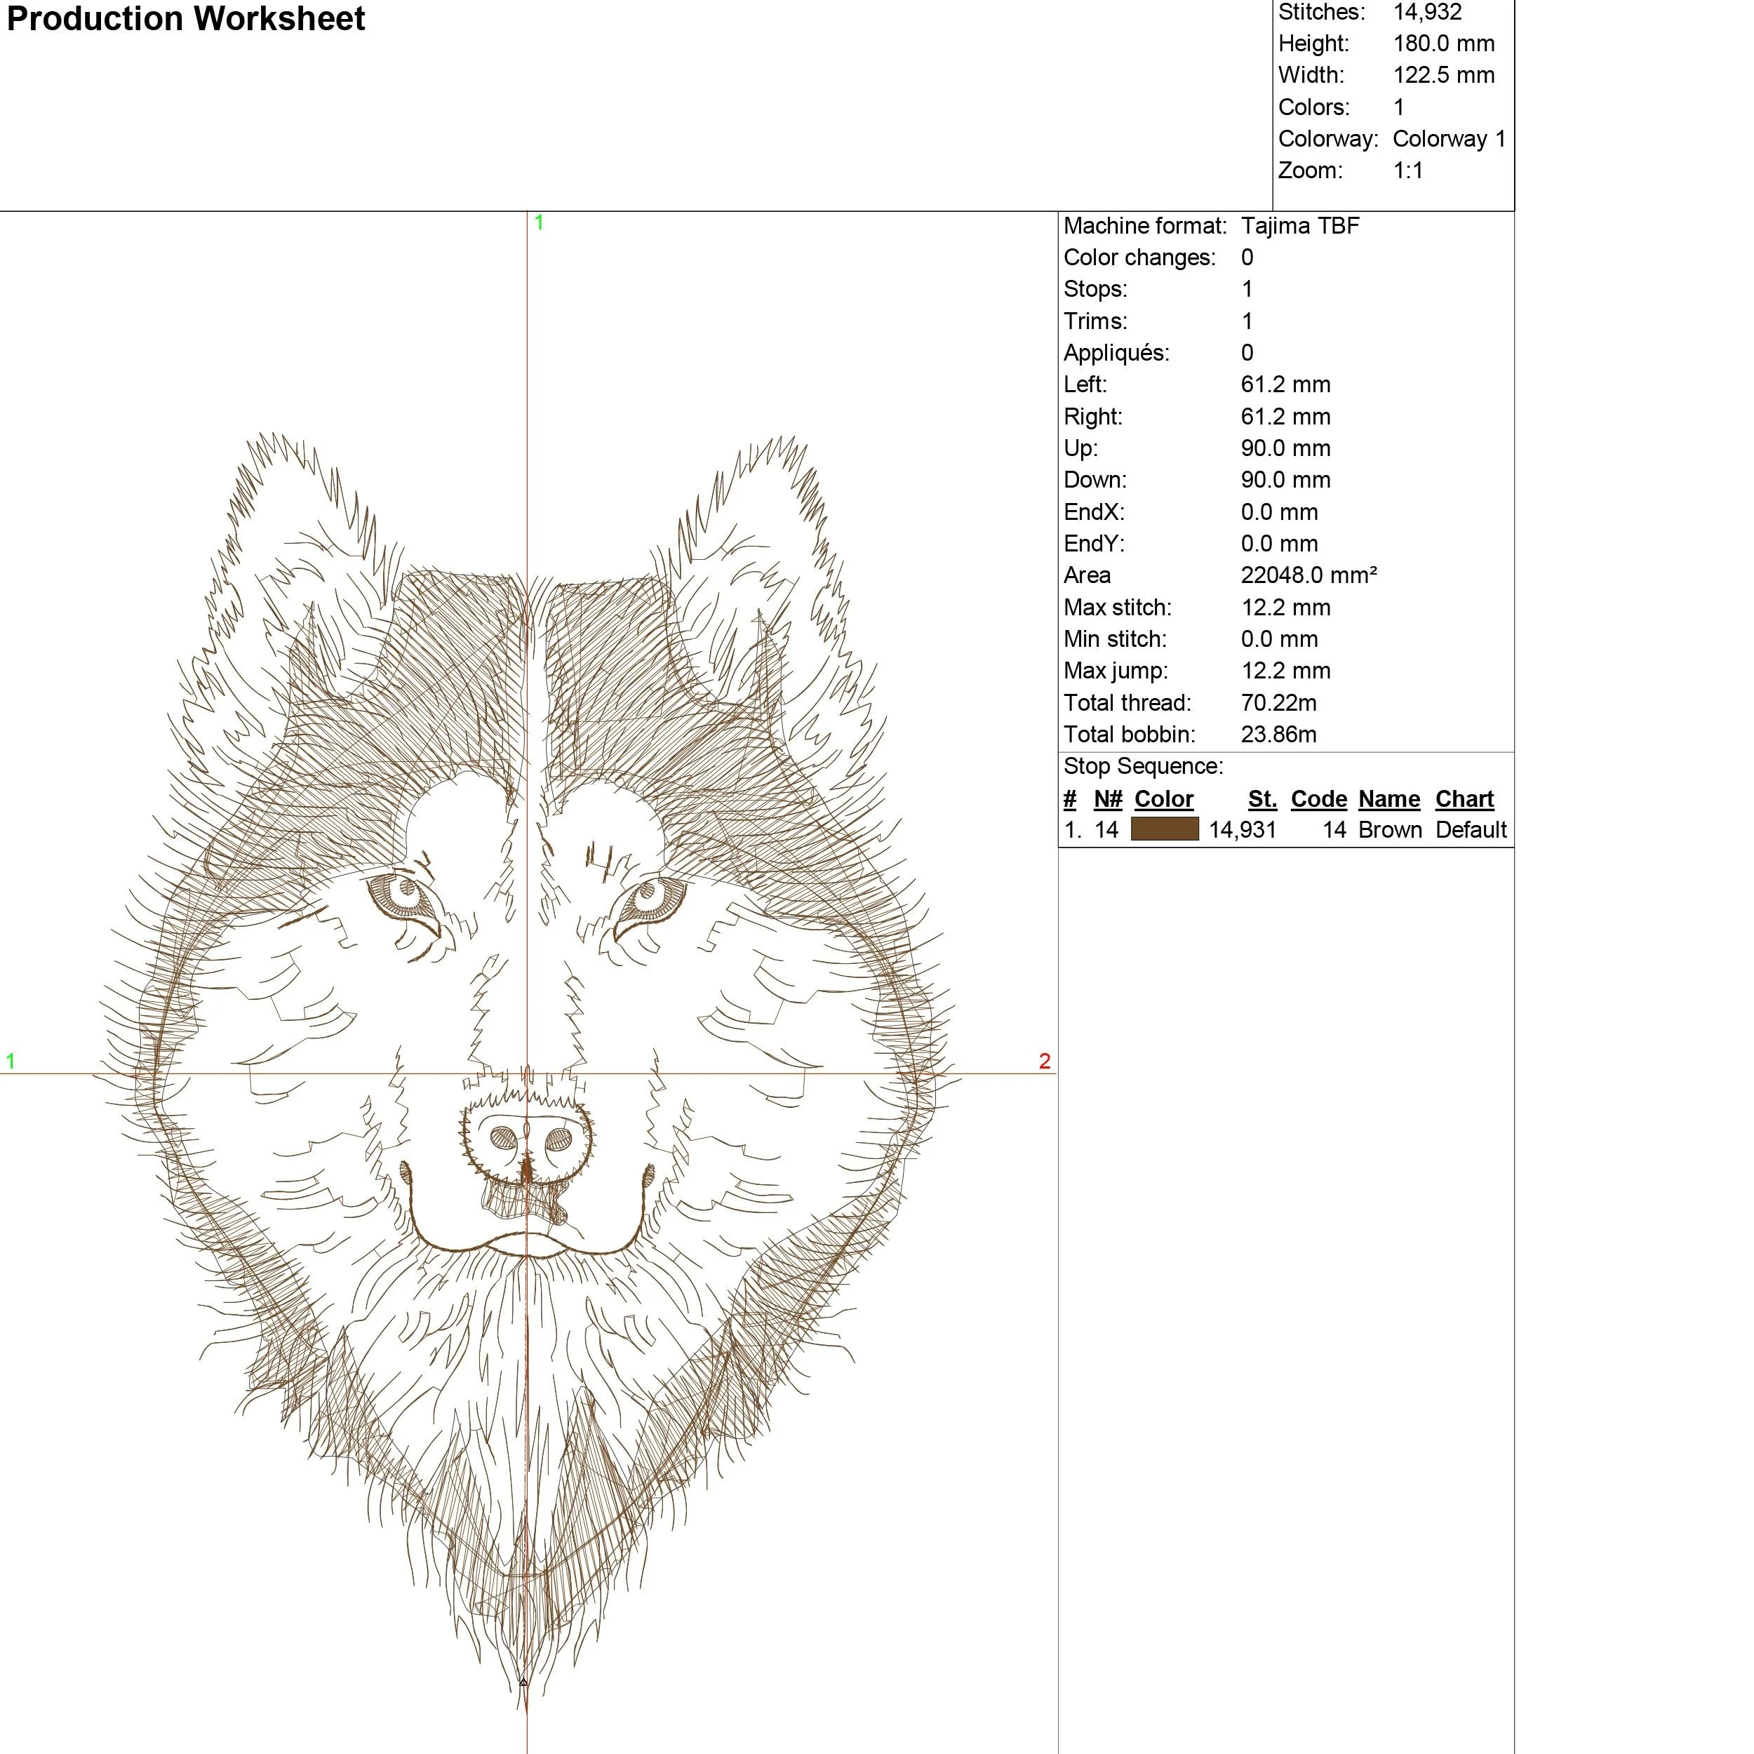Click the Name column header
The image size is (1754, 1754).
point(1388,799)
